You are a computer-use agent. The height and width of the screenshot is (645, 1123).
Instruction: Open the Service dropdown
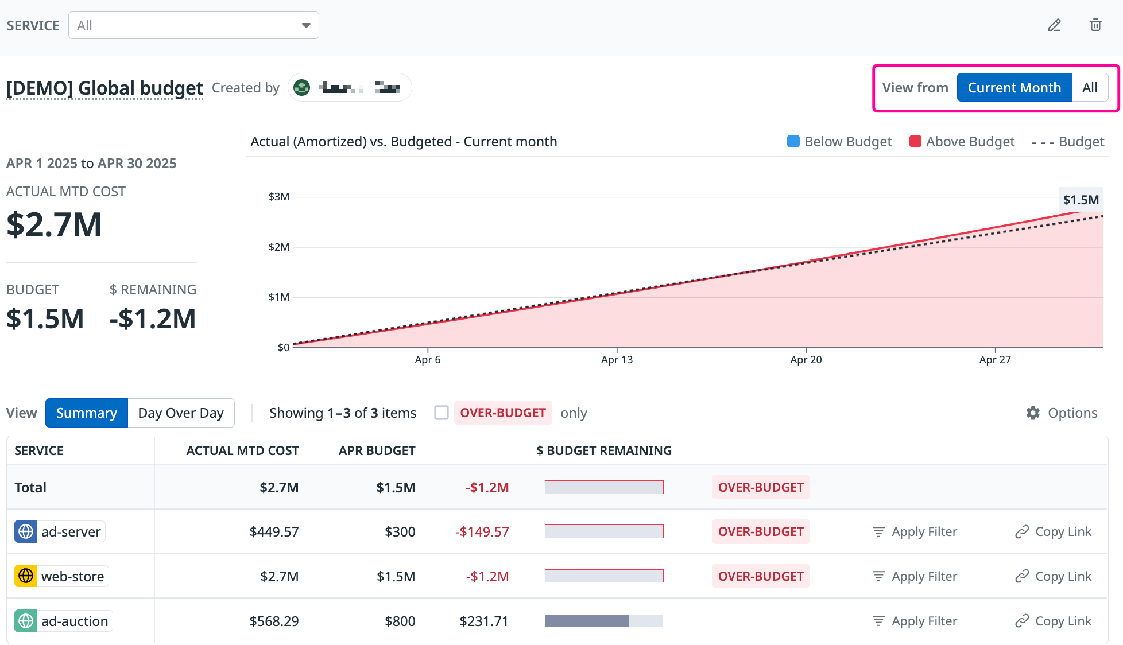193,25
